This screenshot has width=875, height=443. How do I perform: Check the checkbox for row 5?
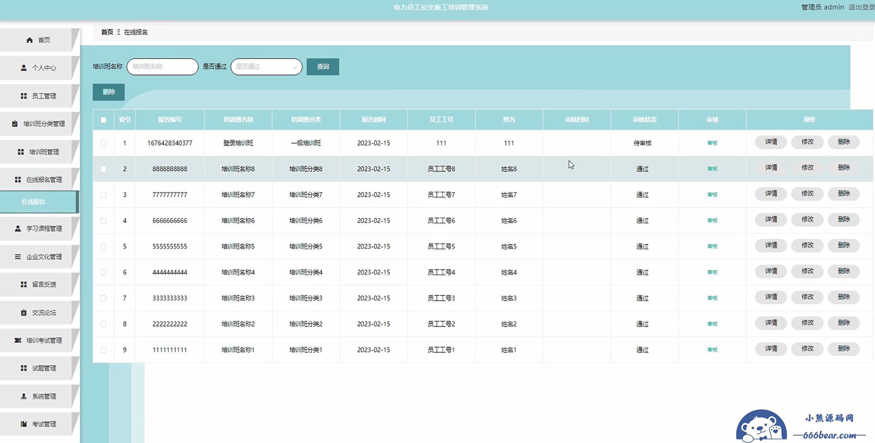coord(104,246)
